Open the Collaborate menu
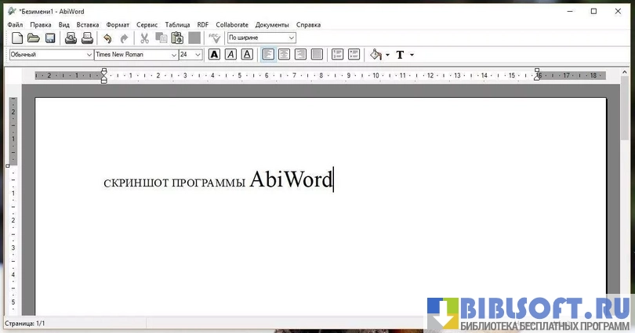This screenshot has width=635, height=333. coord(232,25)
